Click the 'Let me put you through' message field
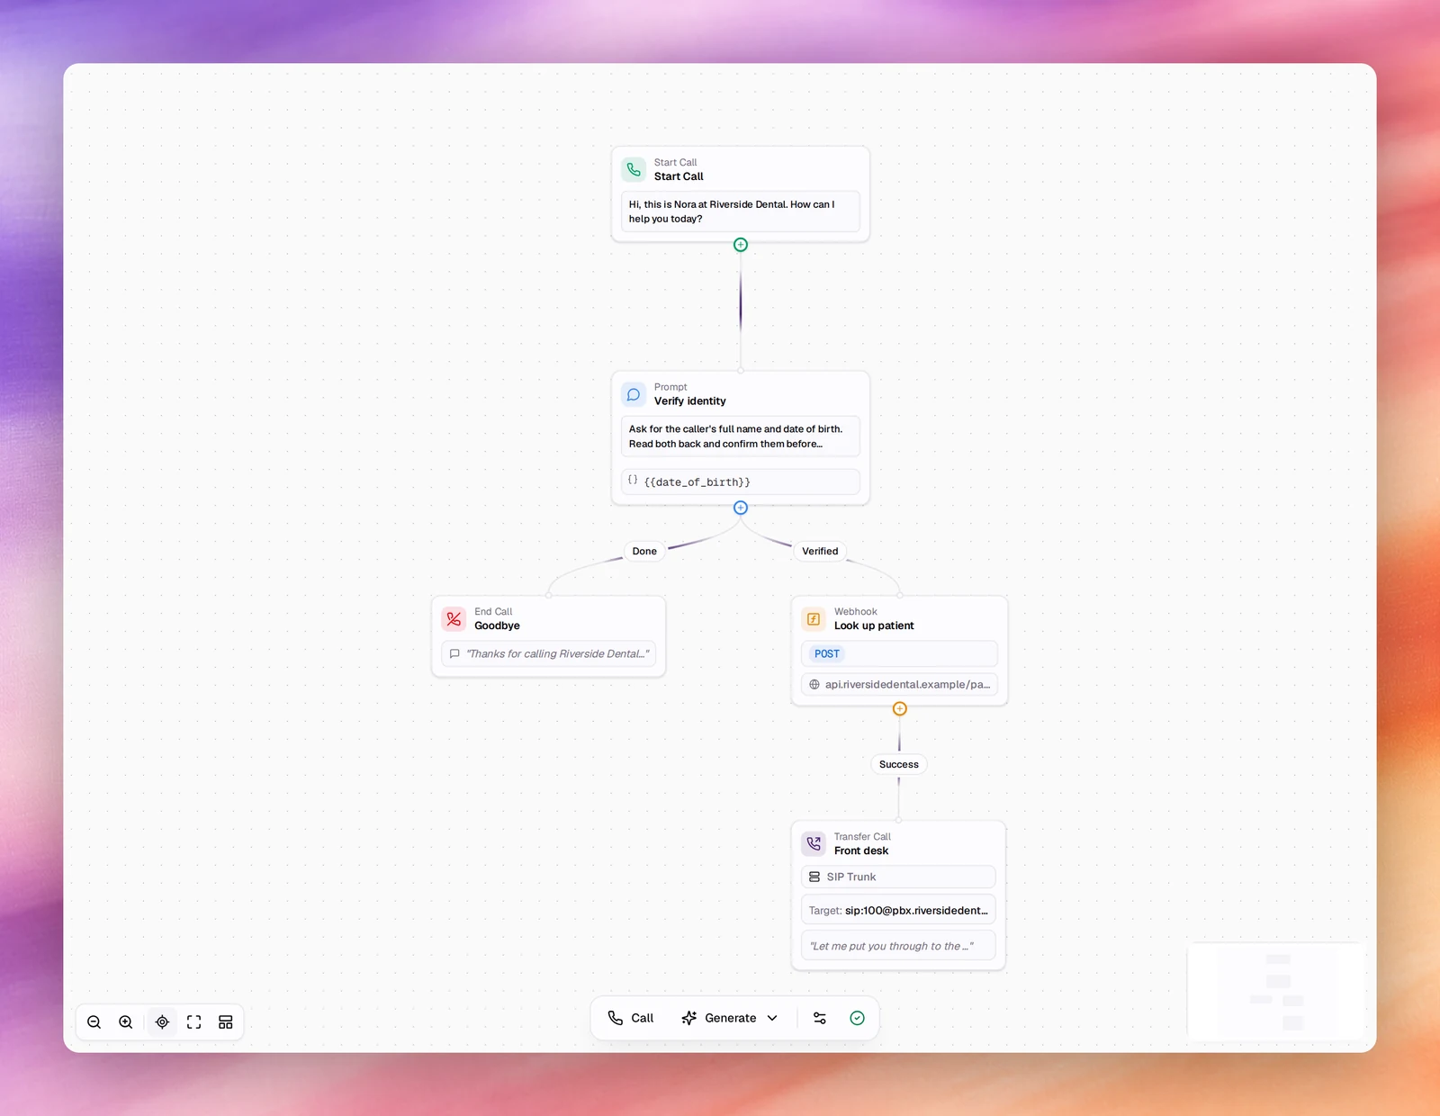 (x=898, y=946)
